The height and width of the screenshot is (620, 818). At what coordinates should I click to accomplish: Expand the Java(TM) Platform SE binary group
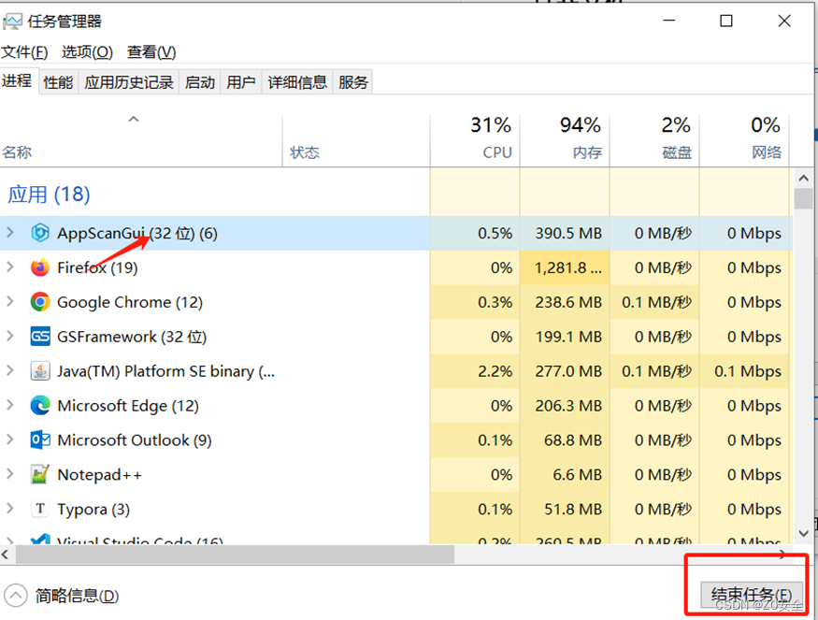(x=10, y=370)
